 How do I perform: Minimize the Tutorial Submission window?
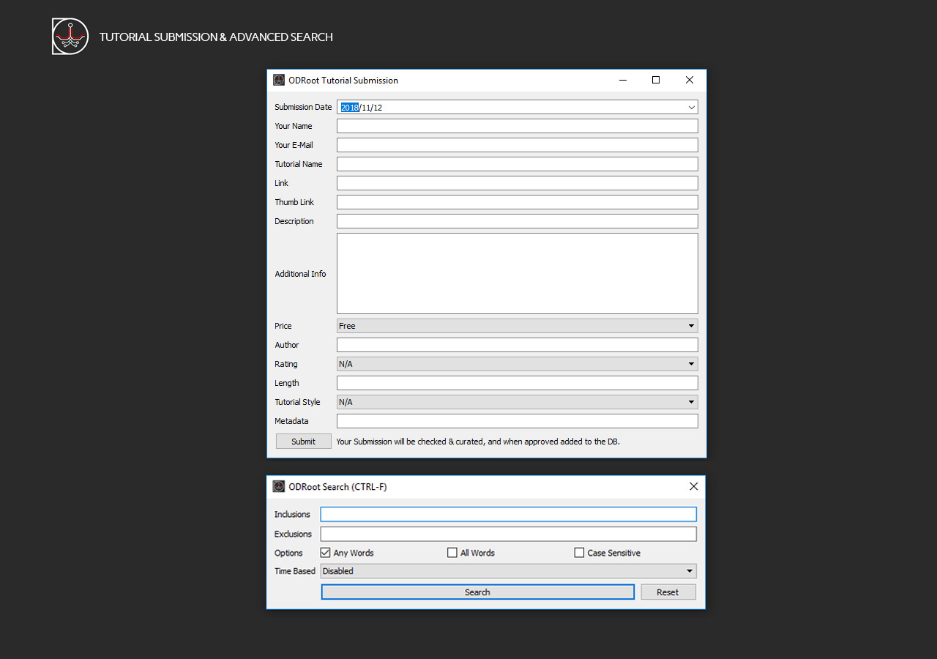coord(623,81)
